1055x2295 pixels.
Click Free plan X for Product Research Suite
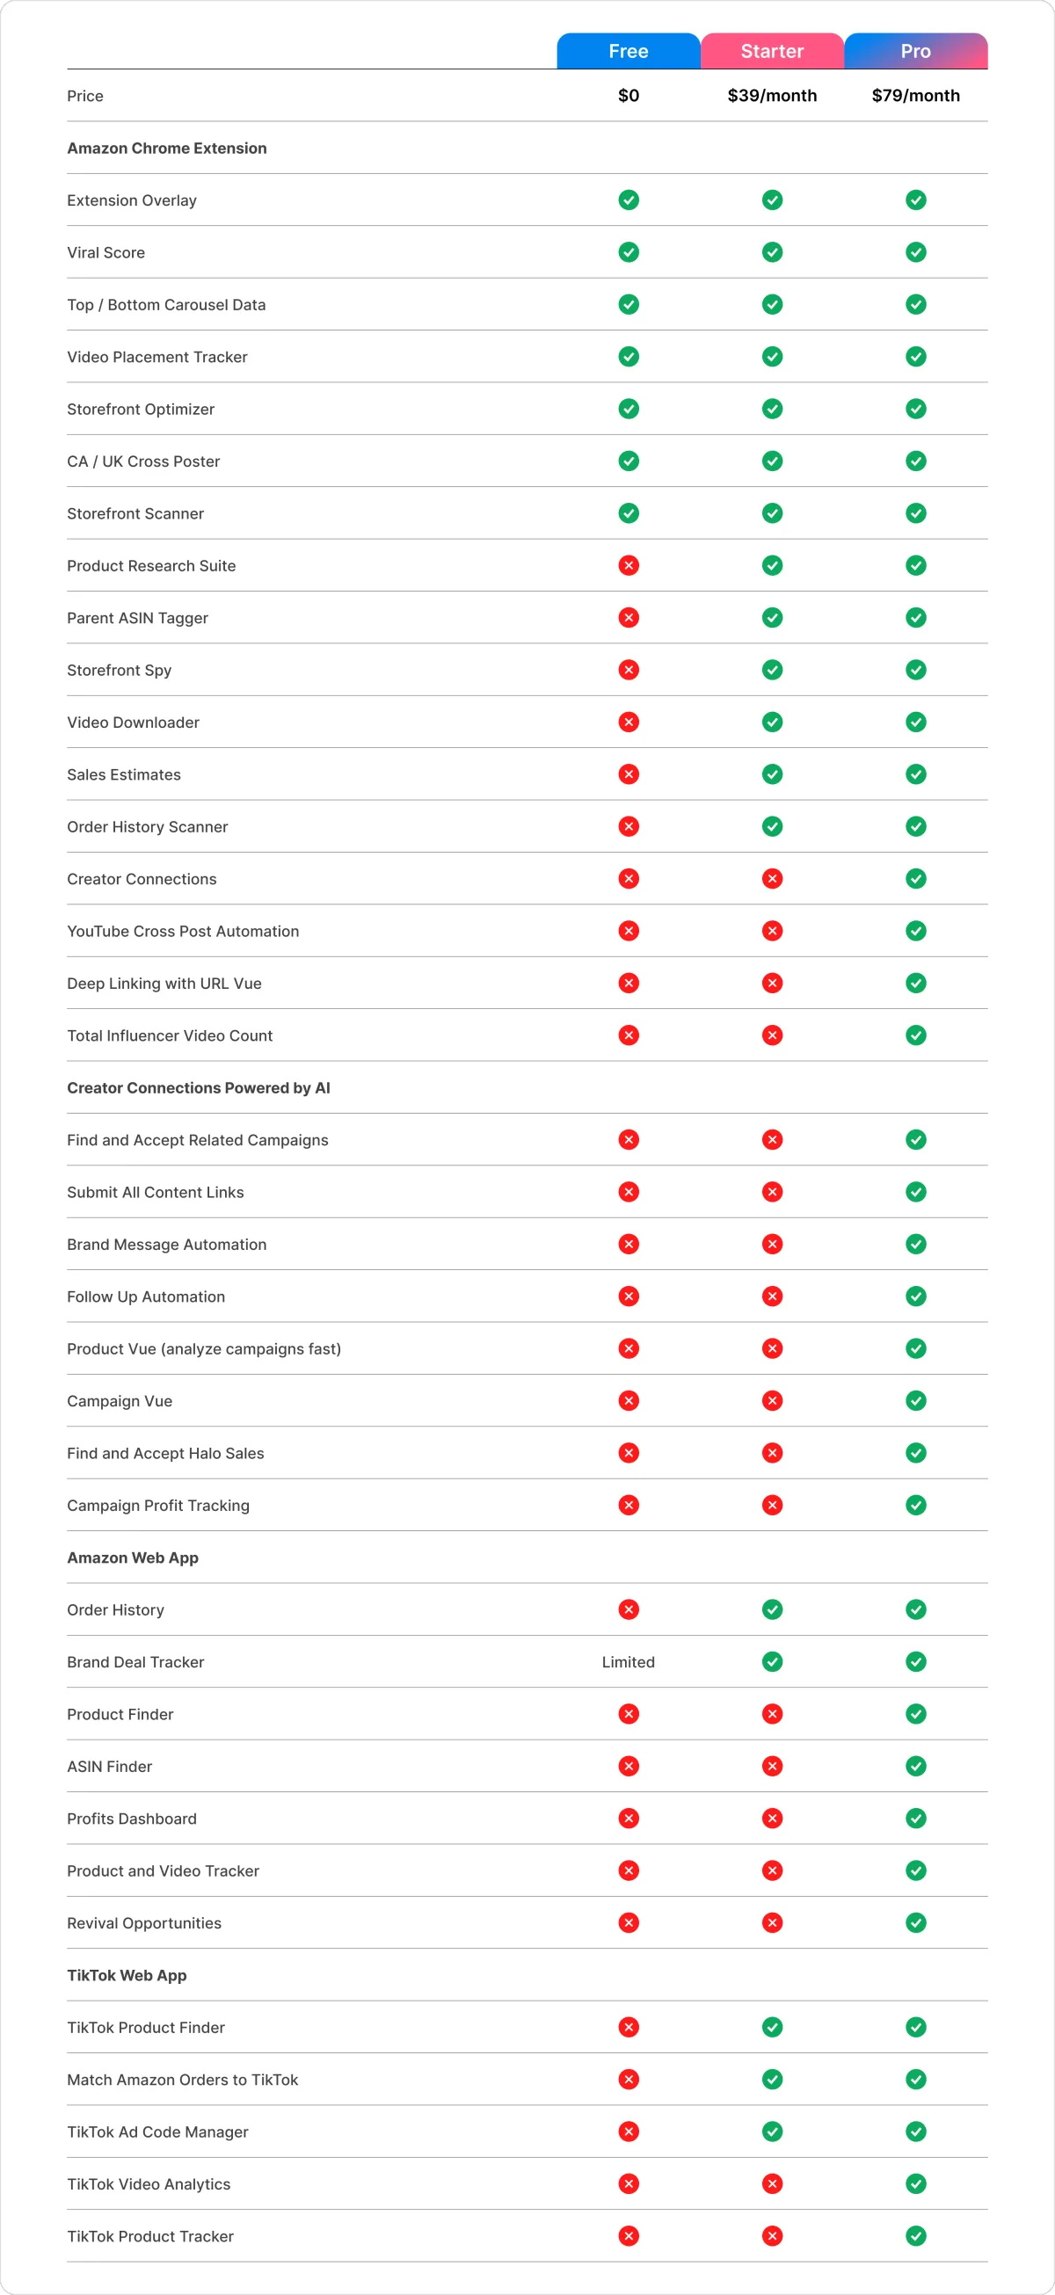point(629,566)
